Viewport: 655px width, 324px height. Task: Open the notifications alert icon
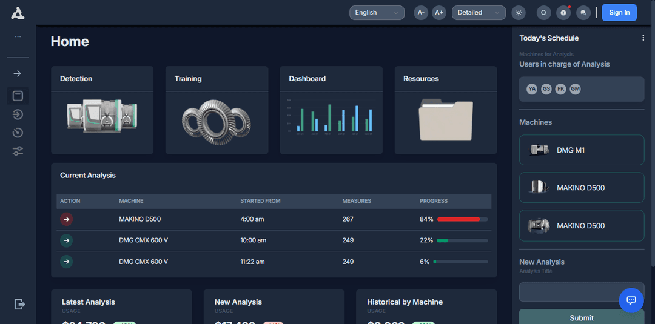click(x=563, y=13)
